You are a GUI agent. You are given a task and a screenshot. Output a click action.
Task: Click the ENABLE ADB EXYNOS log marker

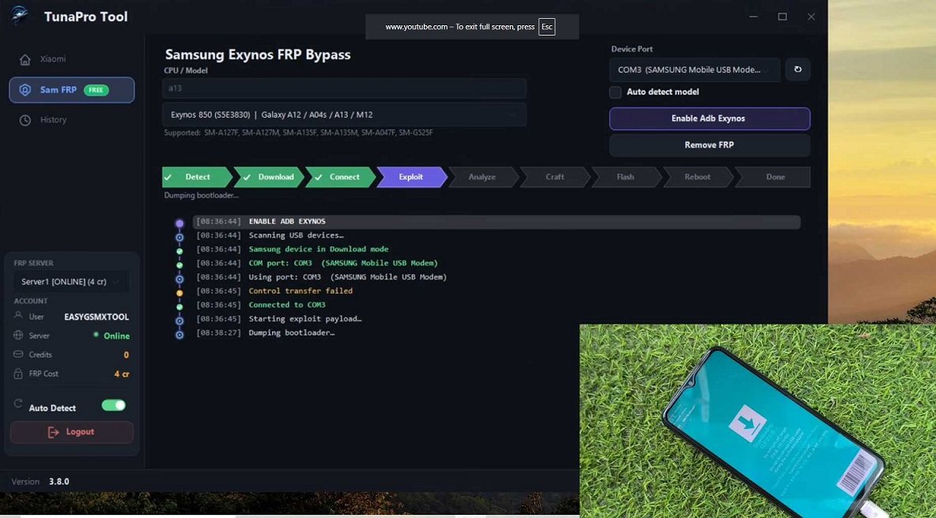(x=179, y=223)
